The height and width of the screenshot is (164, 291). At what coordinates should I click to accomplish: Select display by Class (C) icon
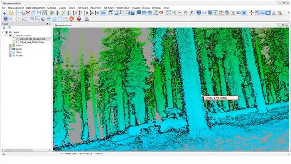pos(64,13)
